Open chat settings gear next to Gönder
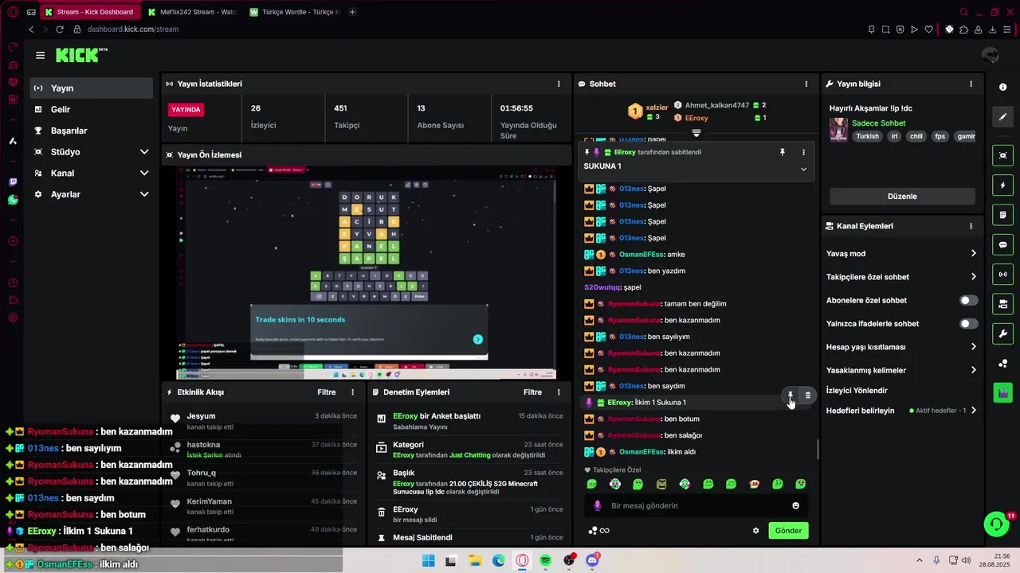 (x=756, y=531)
